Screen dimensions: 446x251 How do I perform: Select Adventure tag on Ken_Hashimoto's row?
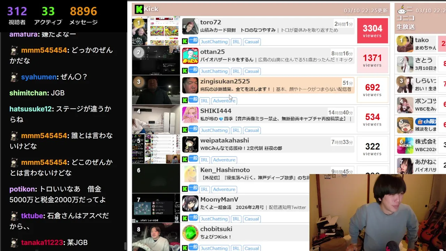(224, 189)
